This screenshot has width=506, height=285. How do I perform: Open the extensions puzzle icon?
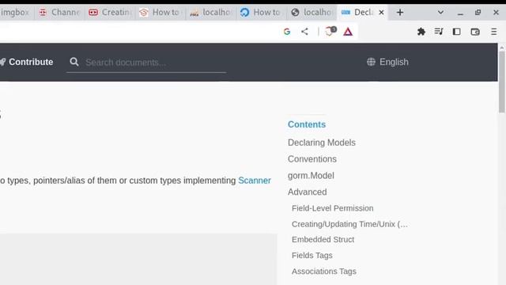click(x=421, y=32)
